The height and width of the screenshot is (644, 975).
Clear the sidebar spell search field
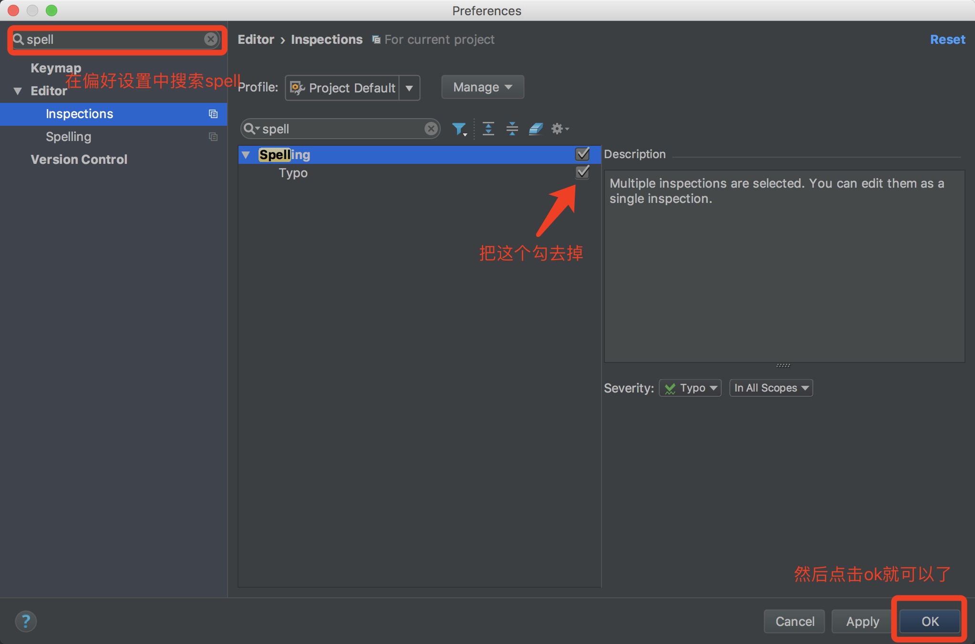click(x=210, y=39)
